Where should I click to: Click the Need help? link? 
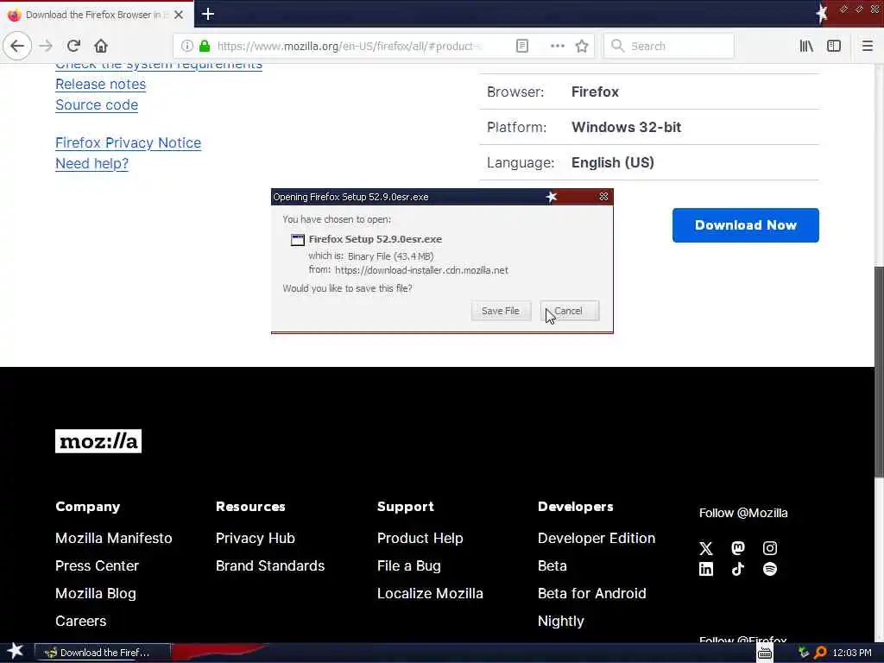(92, 163)
